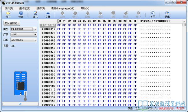The height and width of the screenshot is (112, 188).
Task: Click the CH341A chip title bar icon
Action: [3, 3]
